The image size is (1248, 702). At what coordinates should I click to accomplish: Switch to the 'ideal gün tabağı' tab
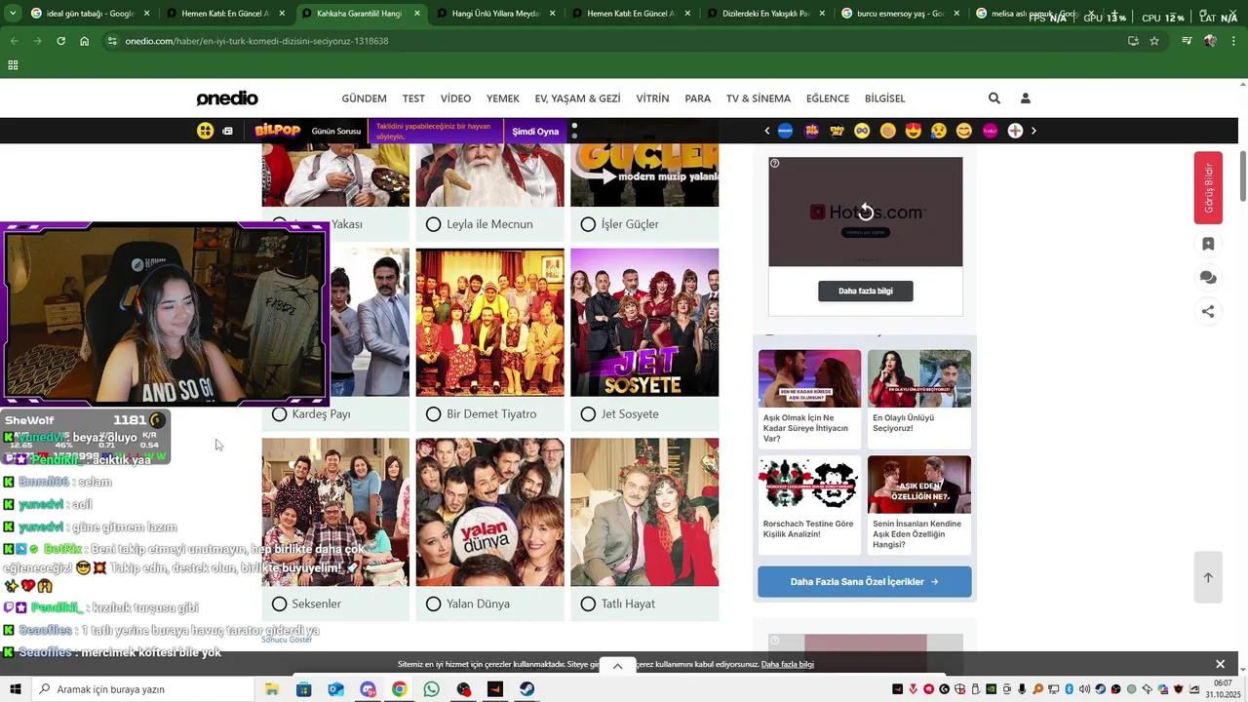click(x=90, y=14)
